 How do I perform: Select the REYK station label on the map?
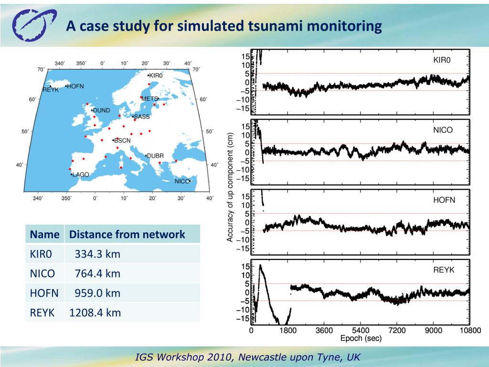click(x=51, y=90)
